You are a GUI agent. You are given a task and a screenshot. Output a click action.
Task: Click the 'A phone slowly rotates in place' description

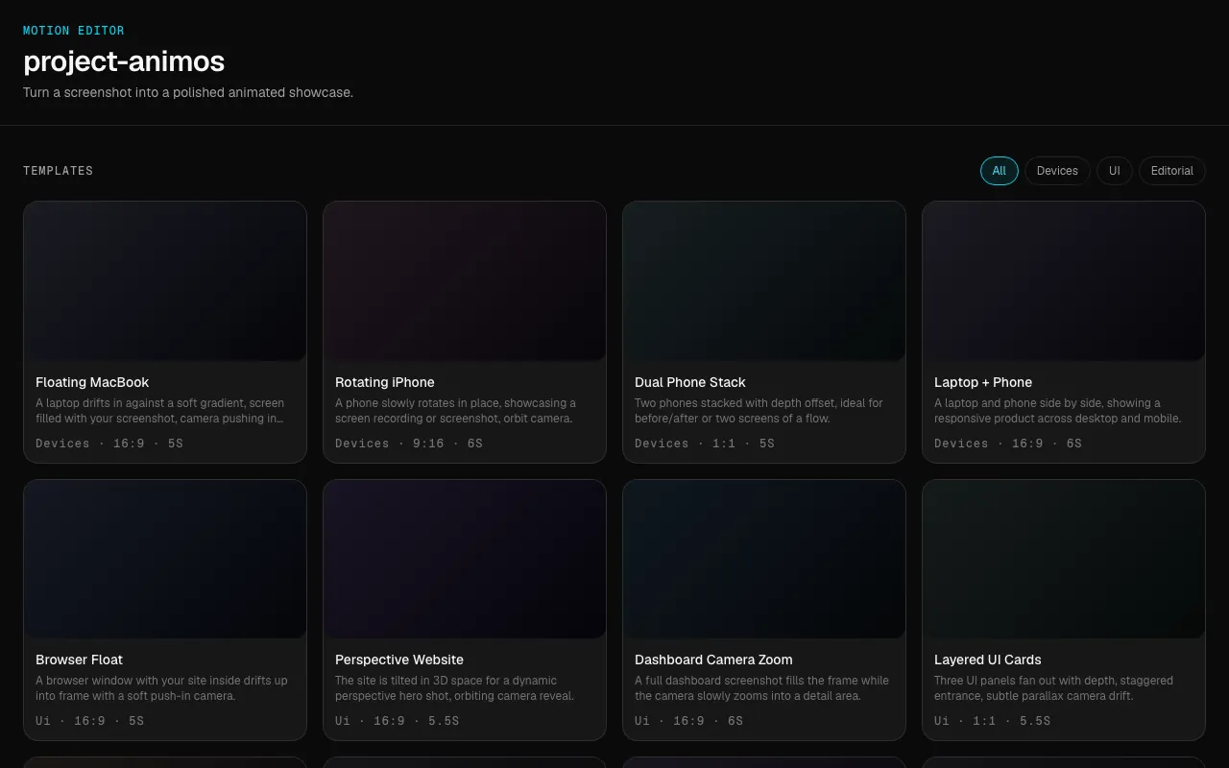pos(456,411)
